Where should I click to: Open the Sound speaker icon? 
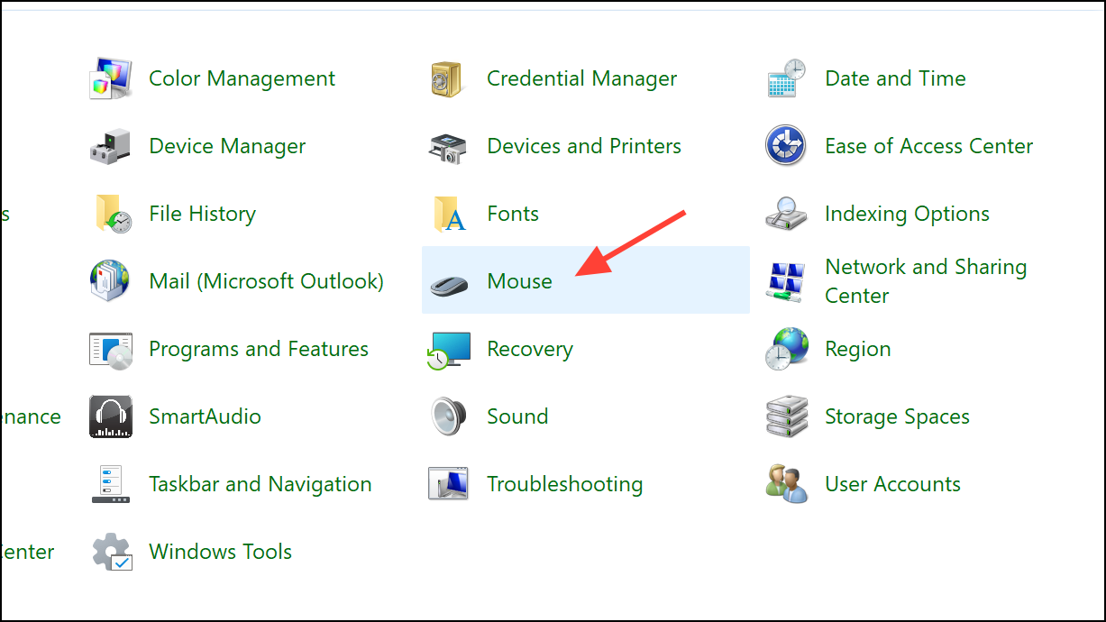(x=448, y=416)
